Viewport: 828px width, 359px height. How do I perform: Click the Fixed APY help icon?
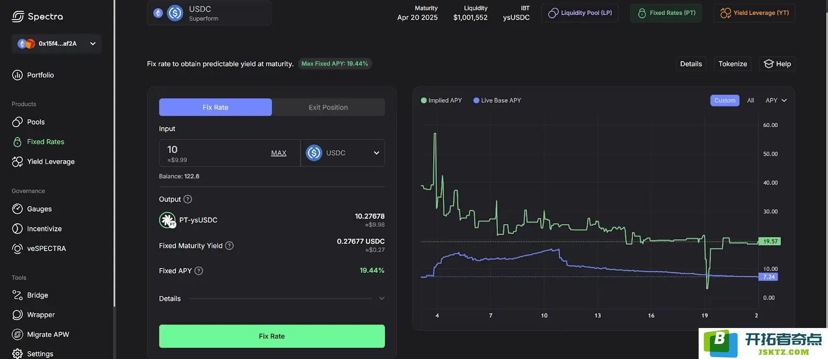click(199, 271)
